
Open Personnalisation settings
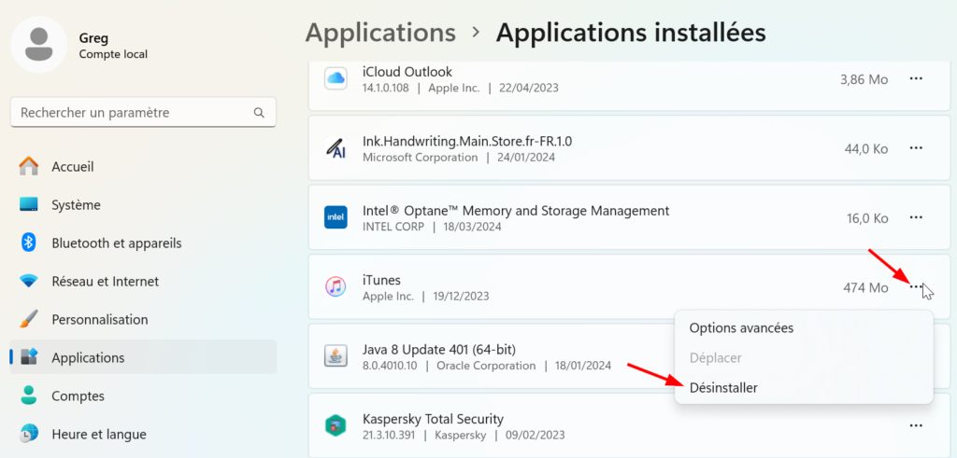coord(143,319)
